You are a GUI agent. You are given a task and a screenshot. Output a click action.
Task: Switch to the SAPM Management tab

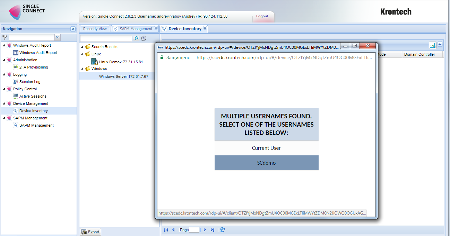pos(136,29)
